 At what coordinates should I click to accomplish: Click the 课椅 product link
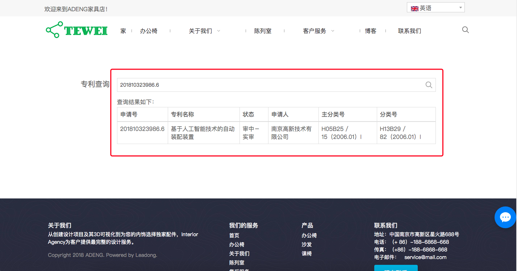click(x=306, y=253)
